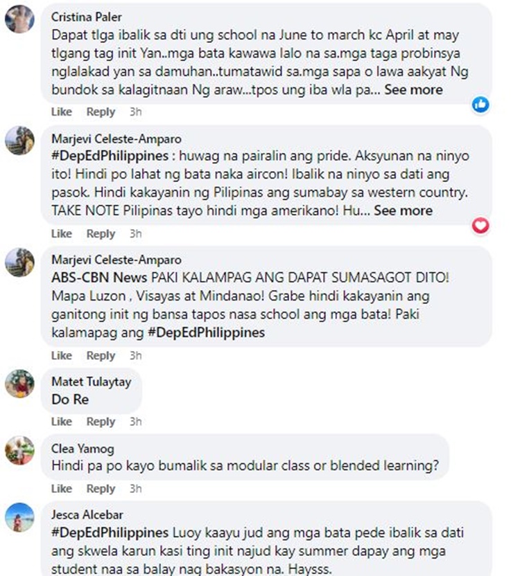Open Marjevi Celeste-Amparo's avatar on pride comment
The height and width of the screenshot is (576, 520).
pos(19,141)
